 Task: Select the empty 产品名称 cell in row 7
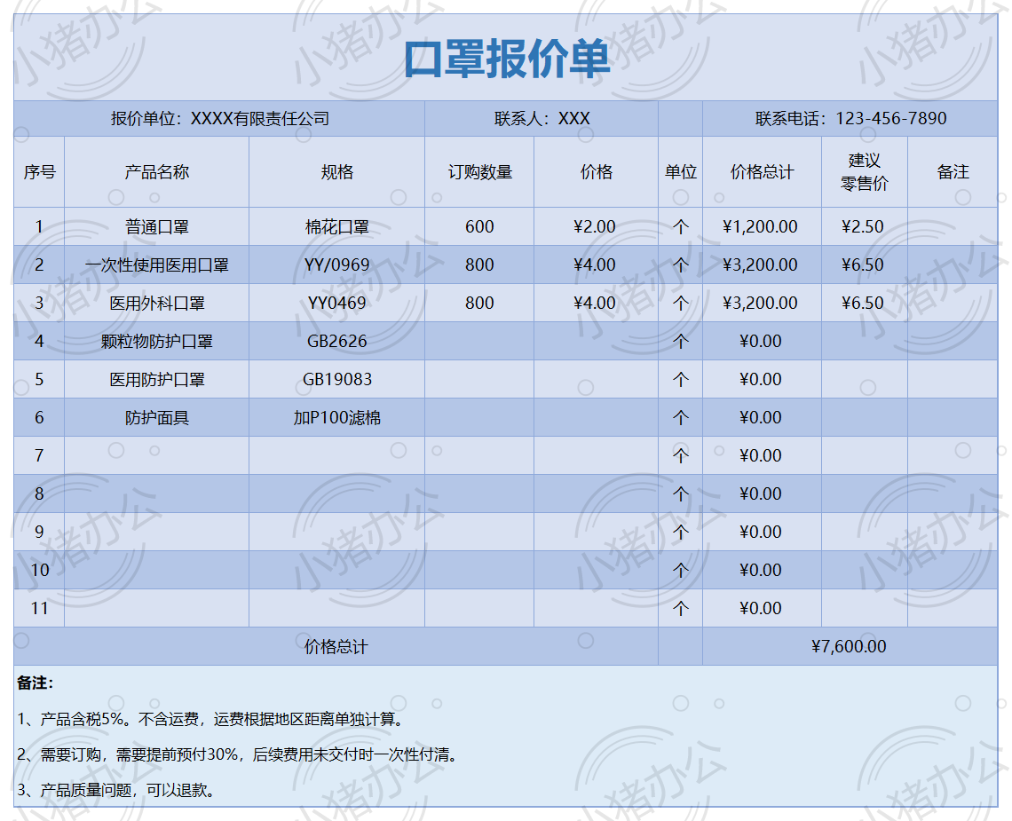(x=157, y=455)
